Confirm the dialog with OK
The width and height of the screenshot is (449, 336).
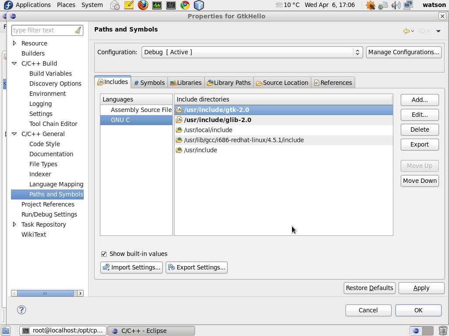(x=418, y=310)
